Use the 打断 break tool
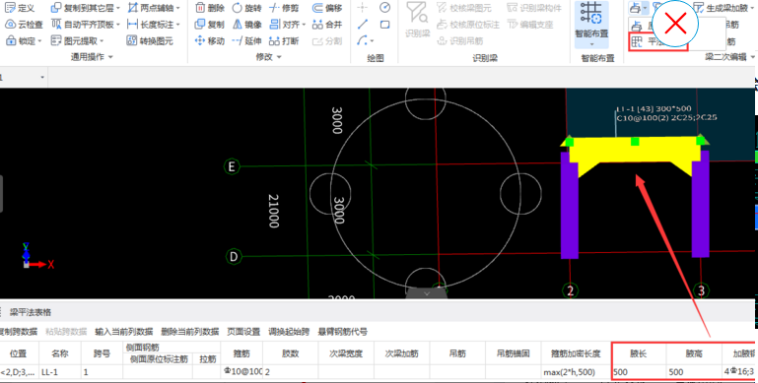Screen dimensions: 758x383 click(284, 41)
